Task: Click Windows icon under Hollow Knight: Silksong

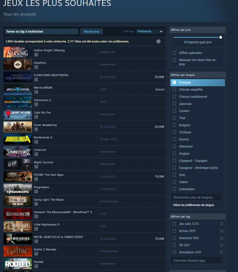Action: (36, 55)
